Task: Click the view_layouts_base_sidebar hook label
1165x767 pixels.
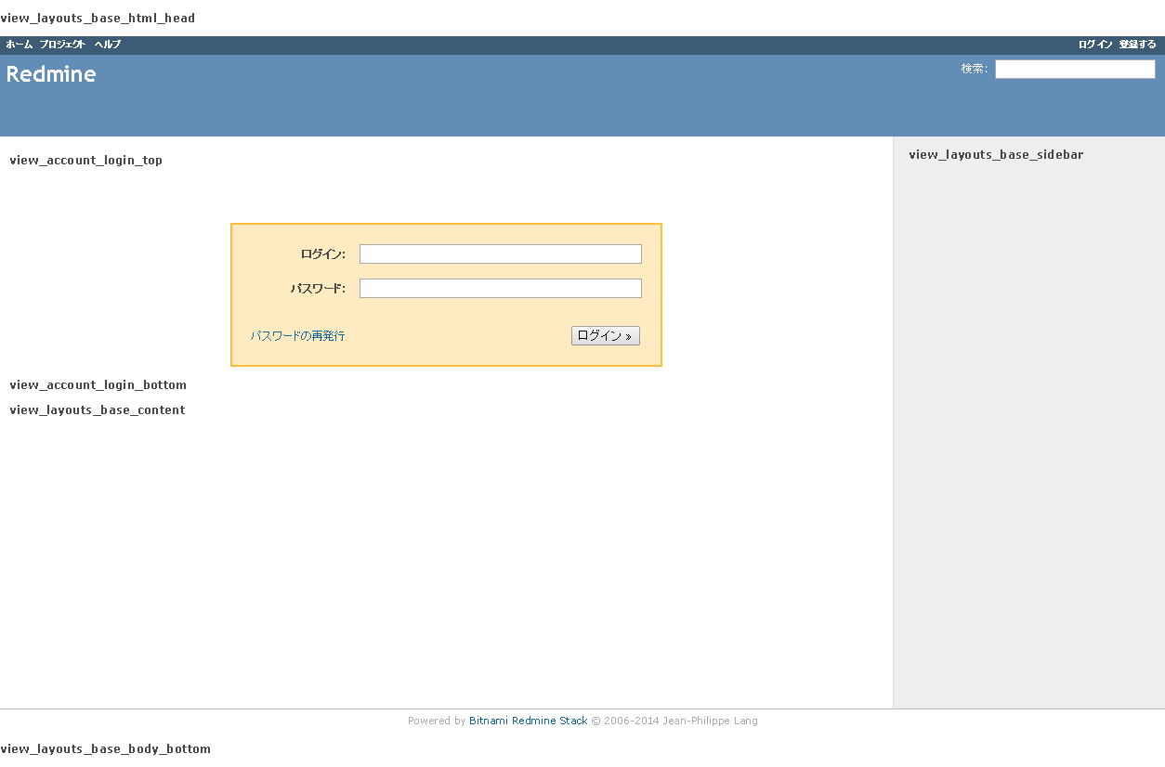Action: (x=996, y=154)
